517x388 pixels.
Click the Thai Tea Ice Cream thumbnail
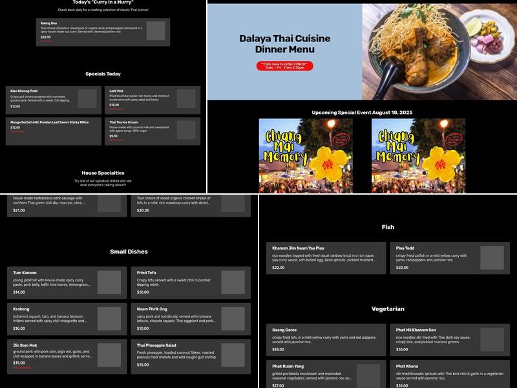pos(186,130)
